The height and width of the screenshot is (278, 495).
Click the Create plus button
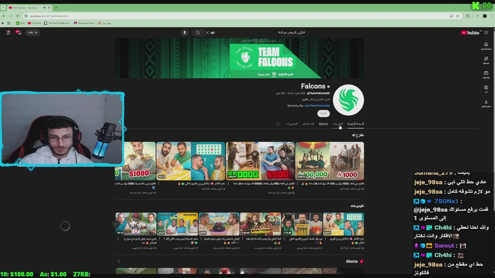tap(33, 32)
